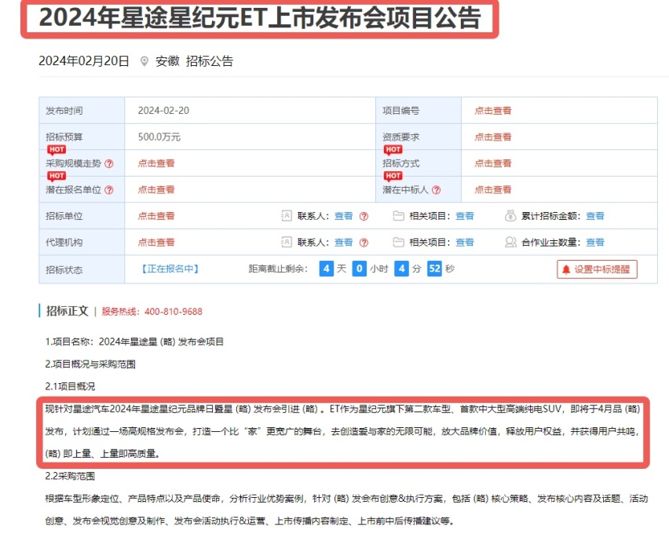The height and width of the screenshot is (534, 669).
Task: Click 查看 for 代理机构 相关项目
Action: click(465, 243)
